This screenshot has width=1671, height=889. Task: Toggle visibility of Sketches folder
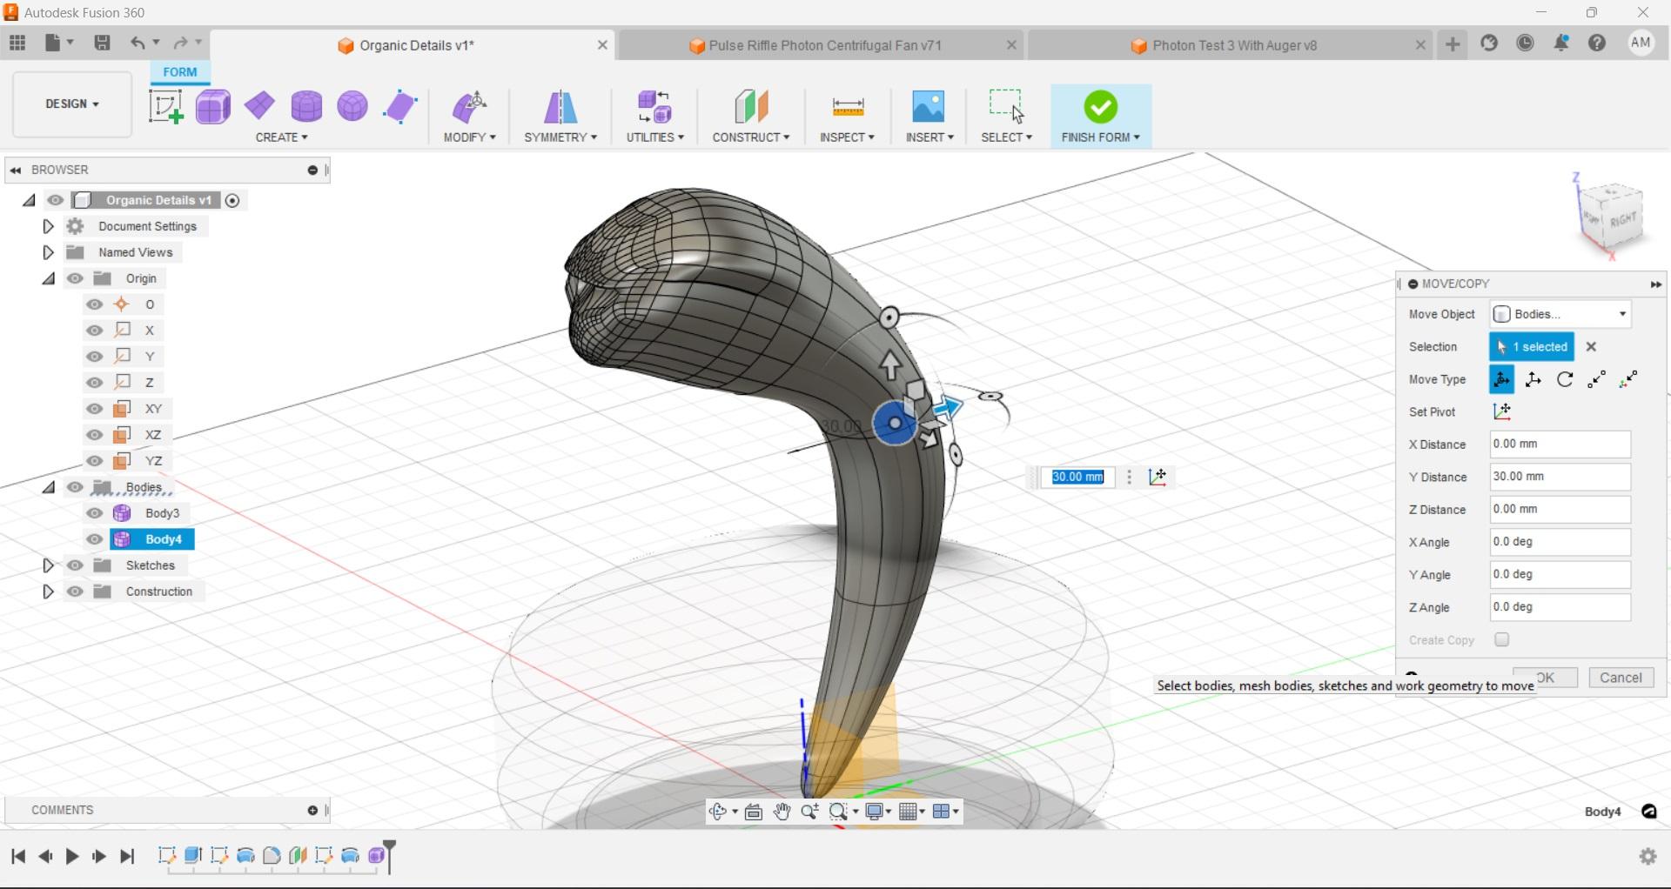coord(75,565)
